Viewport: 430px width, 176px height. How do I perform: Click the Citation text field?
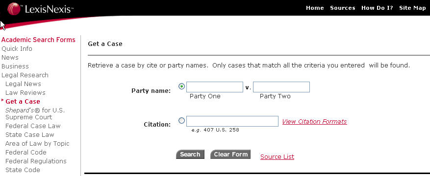[x=232, y=121]
